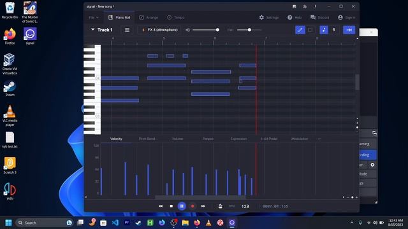Open the Firefox desktop shortcut
Image resolution: width=408 pixels, height=229 pixels.
tap(10, 36)
